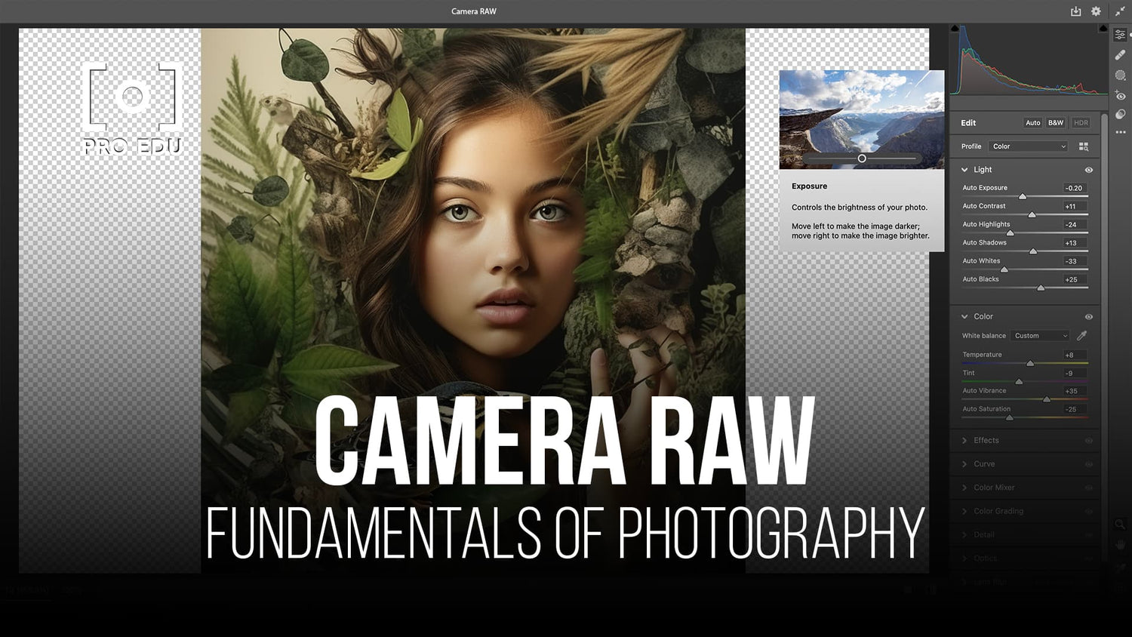The height and width of the screenshot is (637, 1132).
Task: Open the Profile Color dropdown
Action: pos(1027,146)
